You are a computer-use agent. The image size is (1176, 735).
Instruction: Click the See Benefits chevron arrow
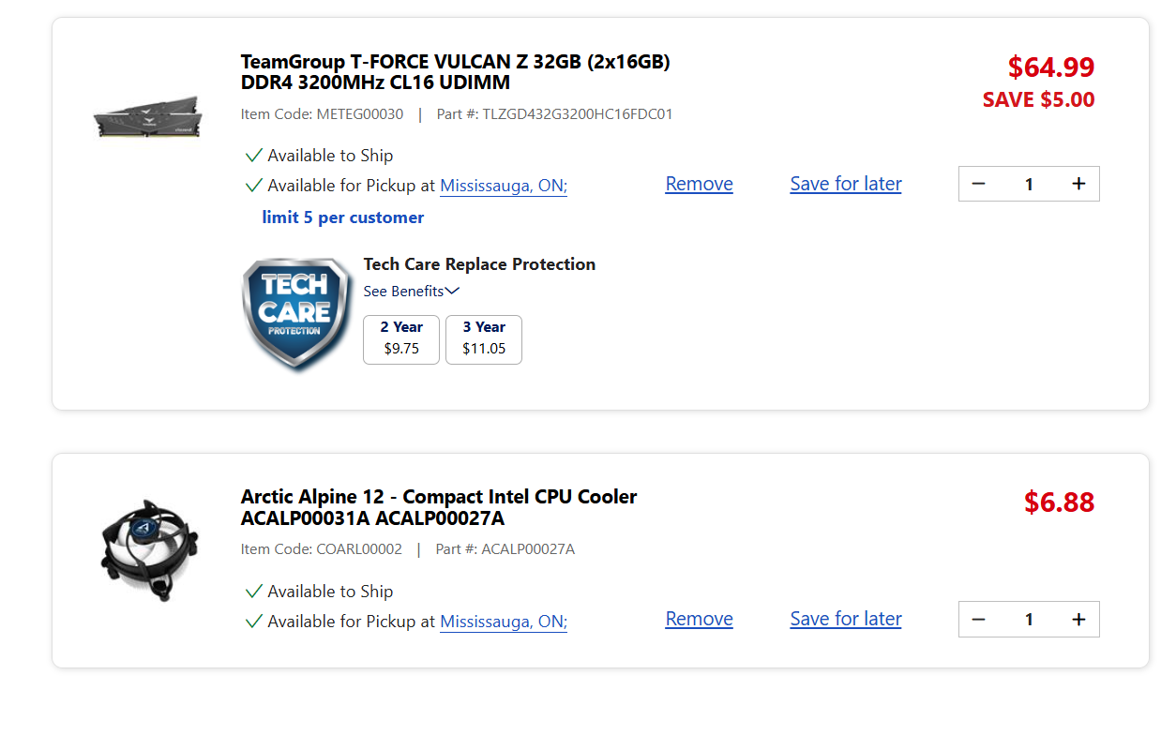click(452, 292)
